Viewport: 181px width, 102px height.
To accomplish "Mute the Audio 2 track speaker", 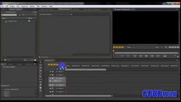I will (x=50, y=88).
